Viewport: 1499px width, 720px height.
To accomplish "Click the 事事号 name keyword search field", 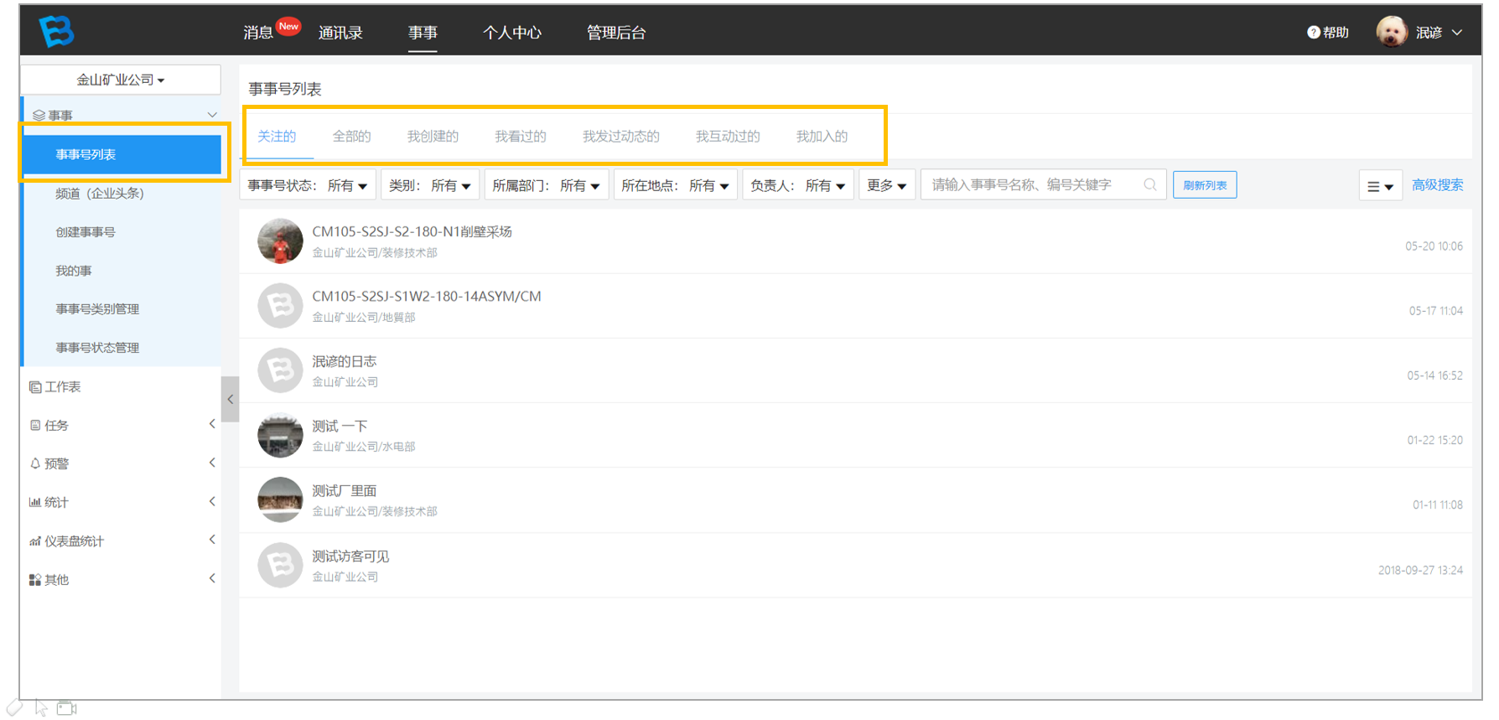I will (1043, 185).
